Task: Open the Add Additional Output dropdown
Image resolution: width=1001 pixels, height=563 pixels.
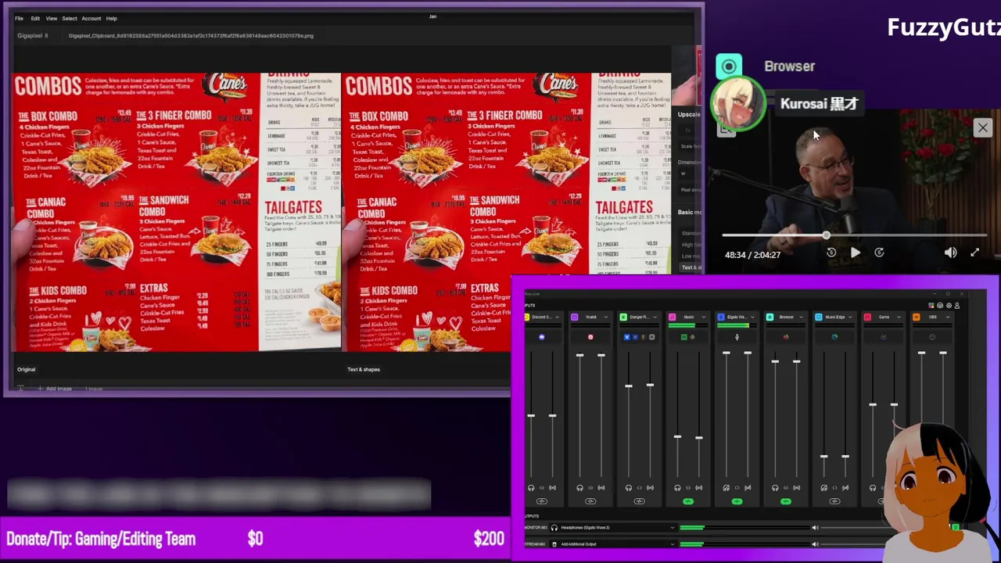Action: (613, 544)
